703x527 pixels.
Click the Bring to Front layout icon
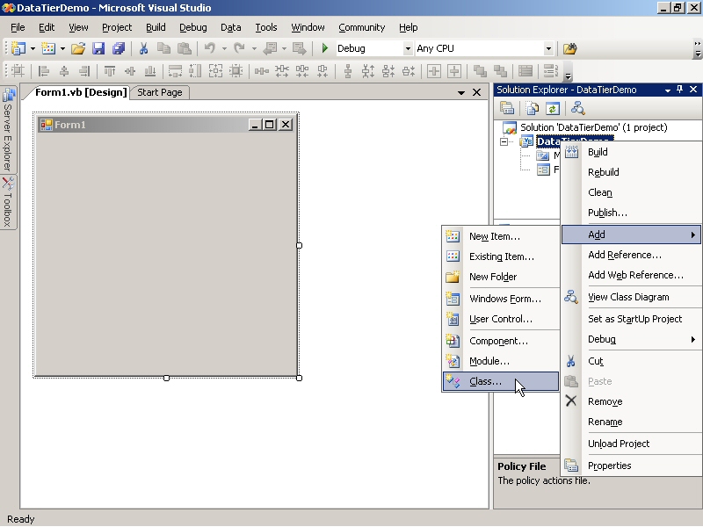[480, 71]
